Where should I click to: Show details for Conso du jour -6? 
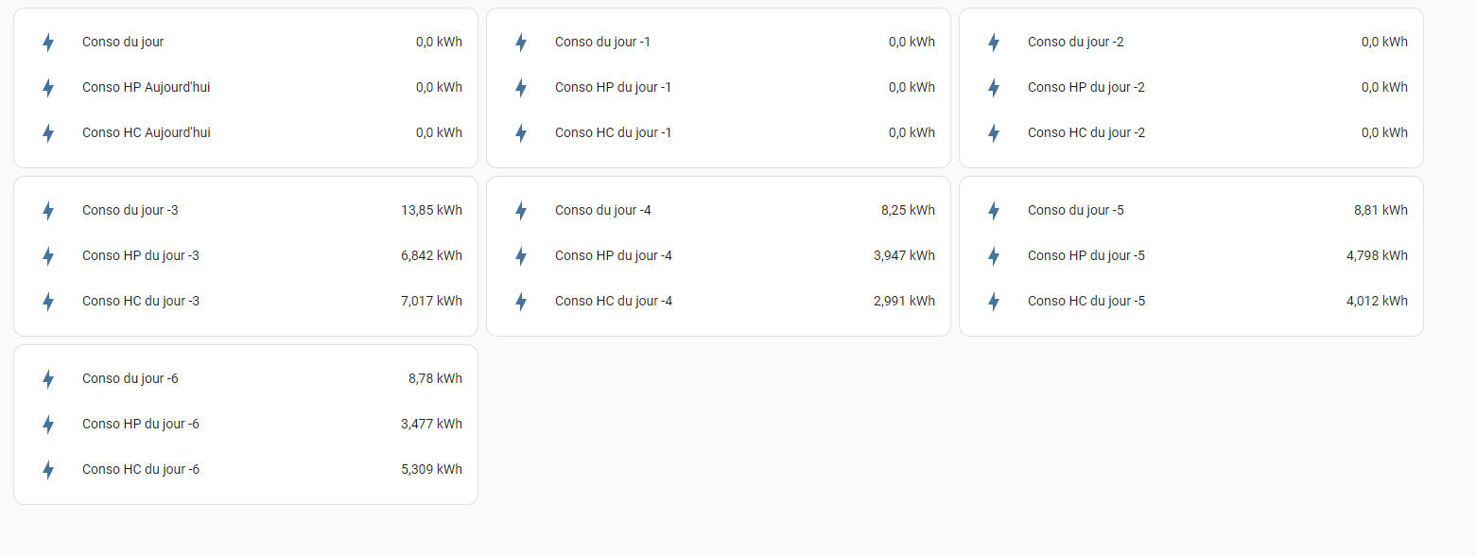[x=246, y=378]
